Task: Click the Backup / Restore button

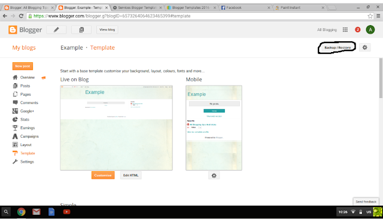Action: click(338, 47)
